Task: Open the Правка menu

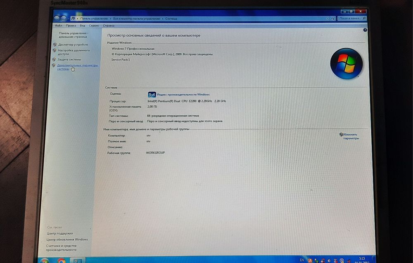Action: pyautogui.click(x=71, y=26)
